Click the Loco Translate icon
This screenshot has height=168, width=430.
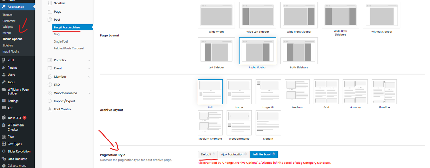[x=4, y=159]
